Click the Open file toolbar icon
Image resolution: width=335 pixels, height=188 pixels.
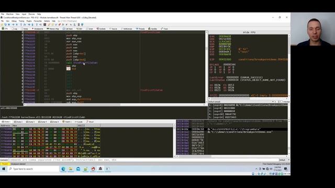[x=2, y=25]
